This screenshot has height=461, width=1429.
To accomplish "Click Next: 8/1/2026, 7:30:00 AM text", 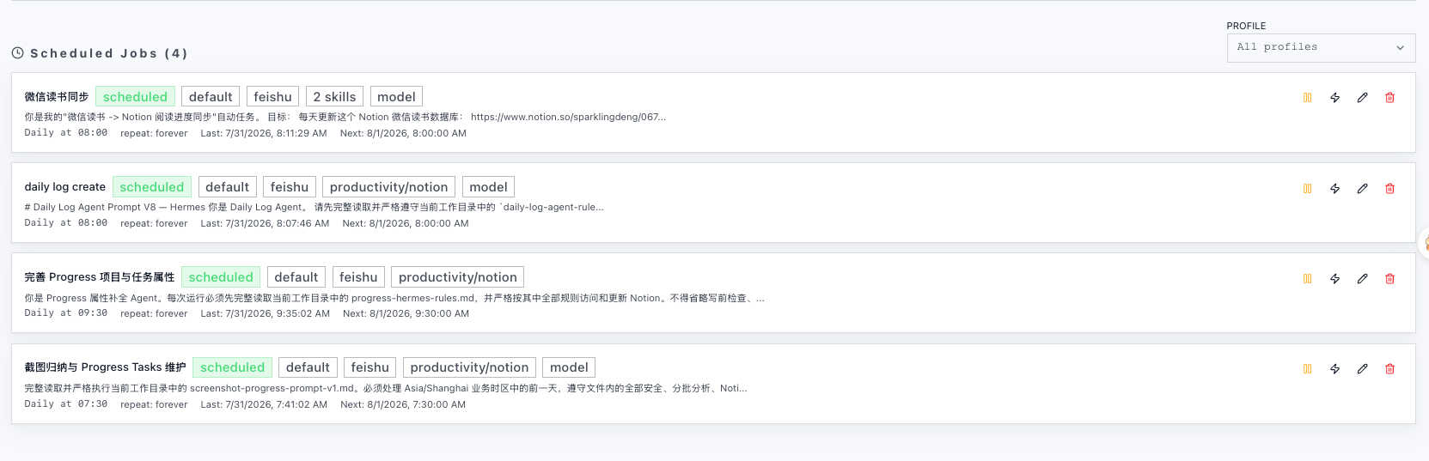I will click(403, 405).
